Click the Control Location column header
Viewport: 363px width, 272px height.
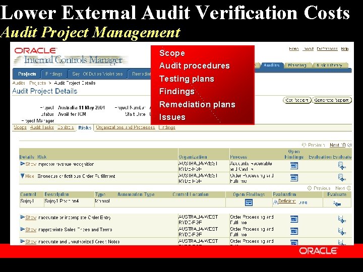(191, 194)
